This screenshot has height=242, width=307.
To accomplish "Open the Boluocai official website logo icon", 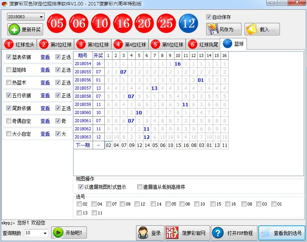I will click(x=172, y=233).
